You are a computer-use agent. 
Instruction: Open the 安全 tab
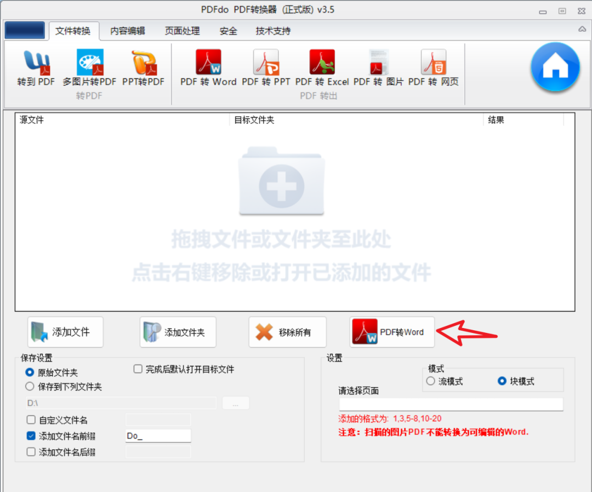[x=228, y=31]
